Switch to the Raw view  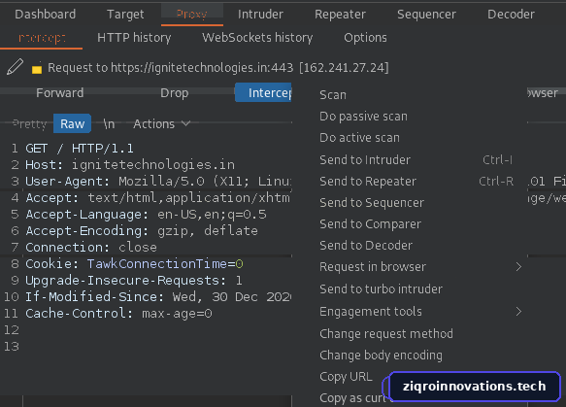(72, 124)
